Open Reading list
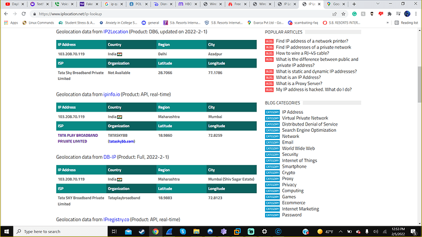The width and height of the screenshot is (422, 237). click(x=406, y=23)
